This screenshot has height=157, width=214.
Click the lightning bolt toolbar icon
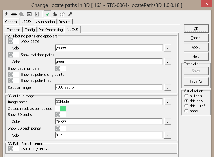7,14
